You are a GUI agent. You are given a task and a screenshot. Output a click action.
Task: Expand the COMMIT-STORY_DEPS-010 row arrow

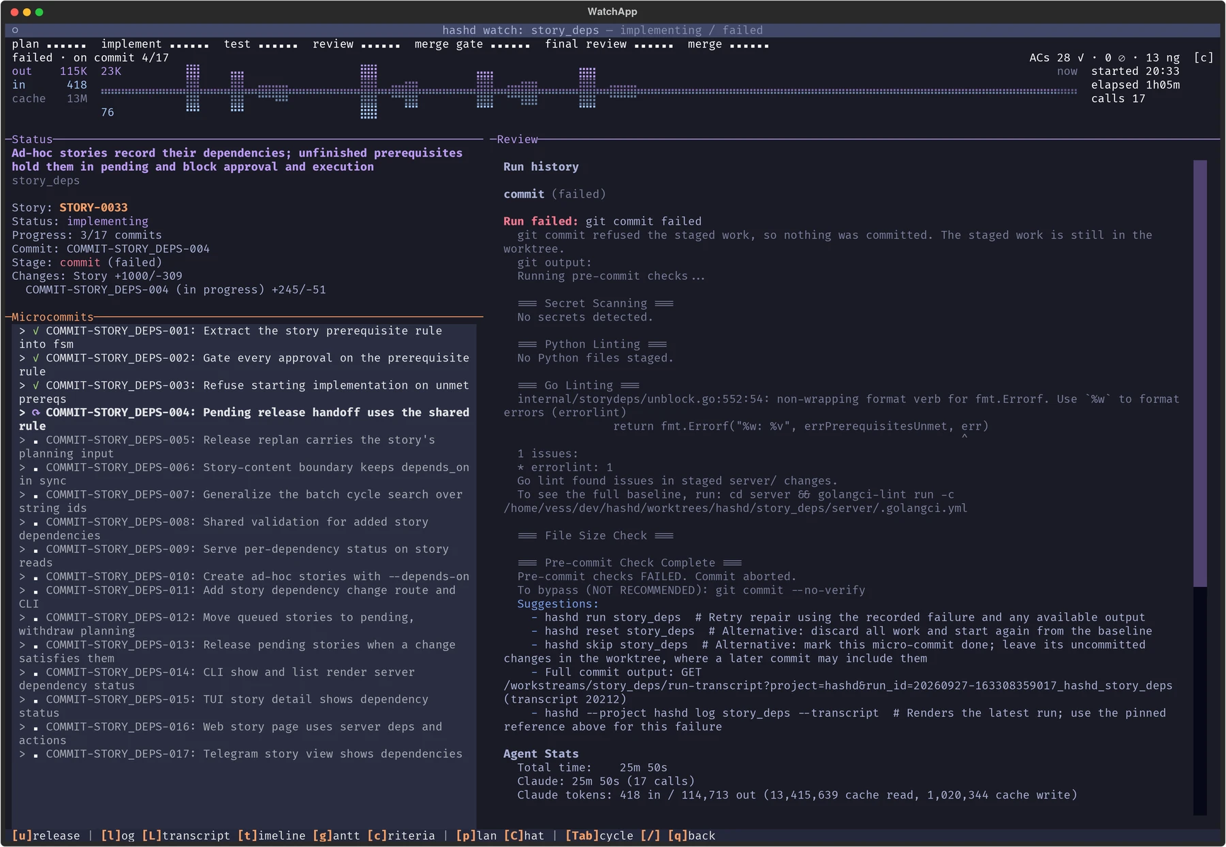coord(22,577)
